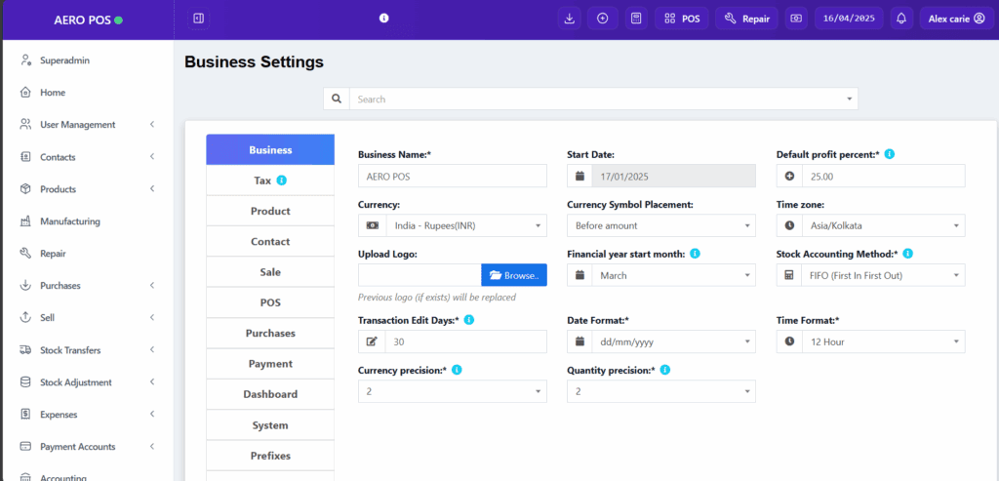Select the Prefixes settings tab

[x=270, y=456]
